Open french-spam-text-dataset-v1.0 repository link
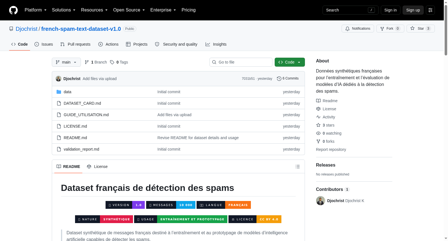This screenshot has width=448, height=241. click(x=81, y=29)
